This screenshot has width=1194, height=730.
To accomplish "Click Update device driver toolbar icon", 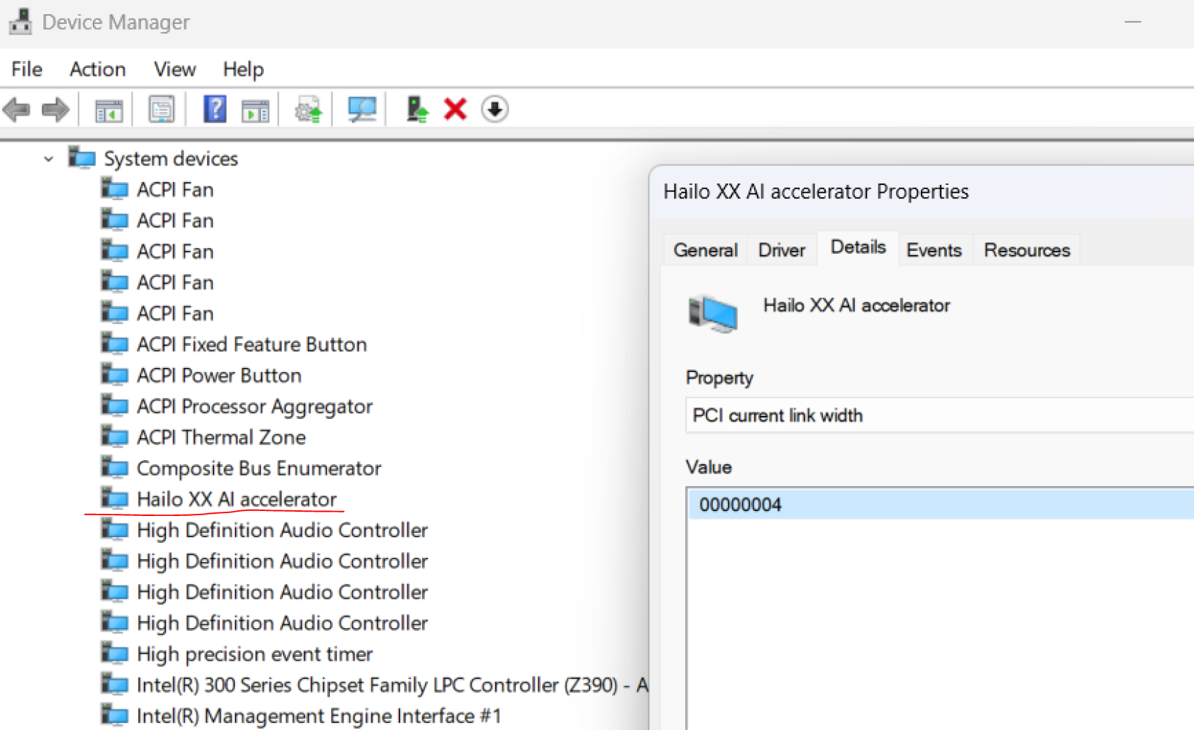I will click(x=308, y=110).
